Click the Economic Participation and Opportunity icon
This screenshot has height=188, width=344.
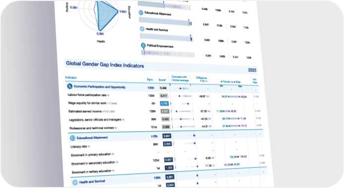(x=69, y=87)
